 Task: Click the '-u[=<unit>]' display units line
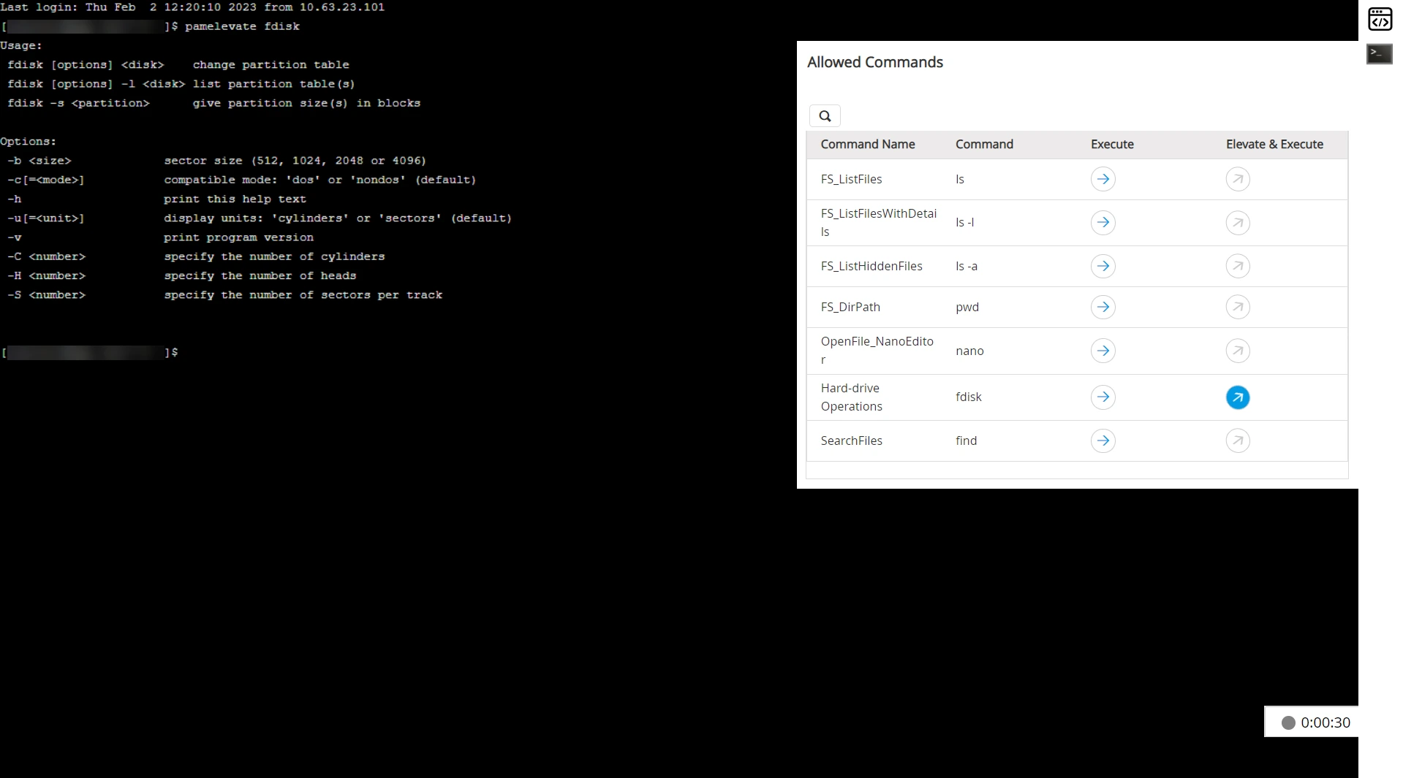click(260, 218)
